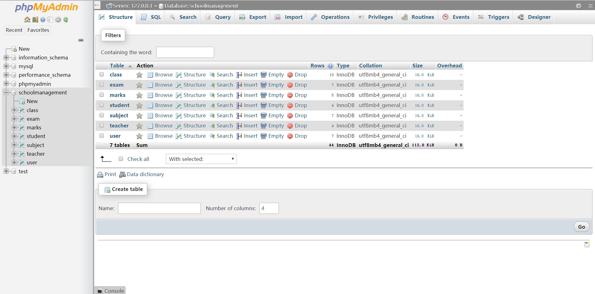
Task: Click the Print icon below the table list
Action: [100, 175]
